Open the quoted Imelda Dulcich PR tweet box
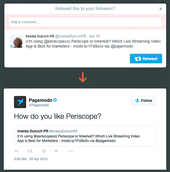Screen dimensions: 170x172 [85, 136]
